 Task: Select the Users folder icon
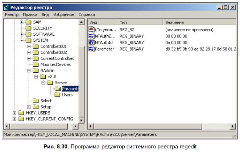tap(57, 95)
